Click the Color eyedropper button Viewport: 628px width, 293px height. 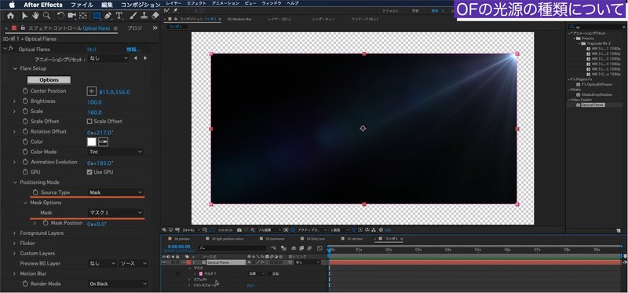(103, 142)
